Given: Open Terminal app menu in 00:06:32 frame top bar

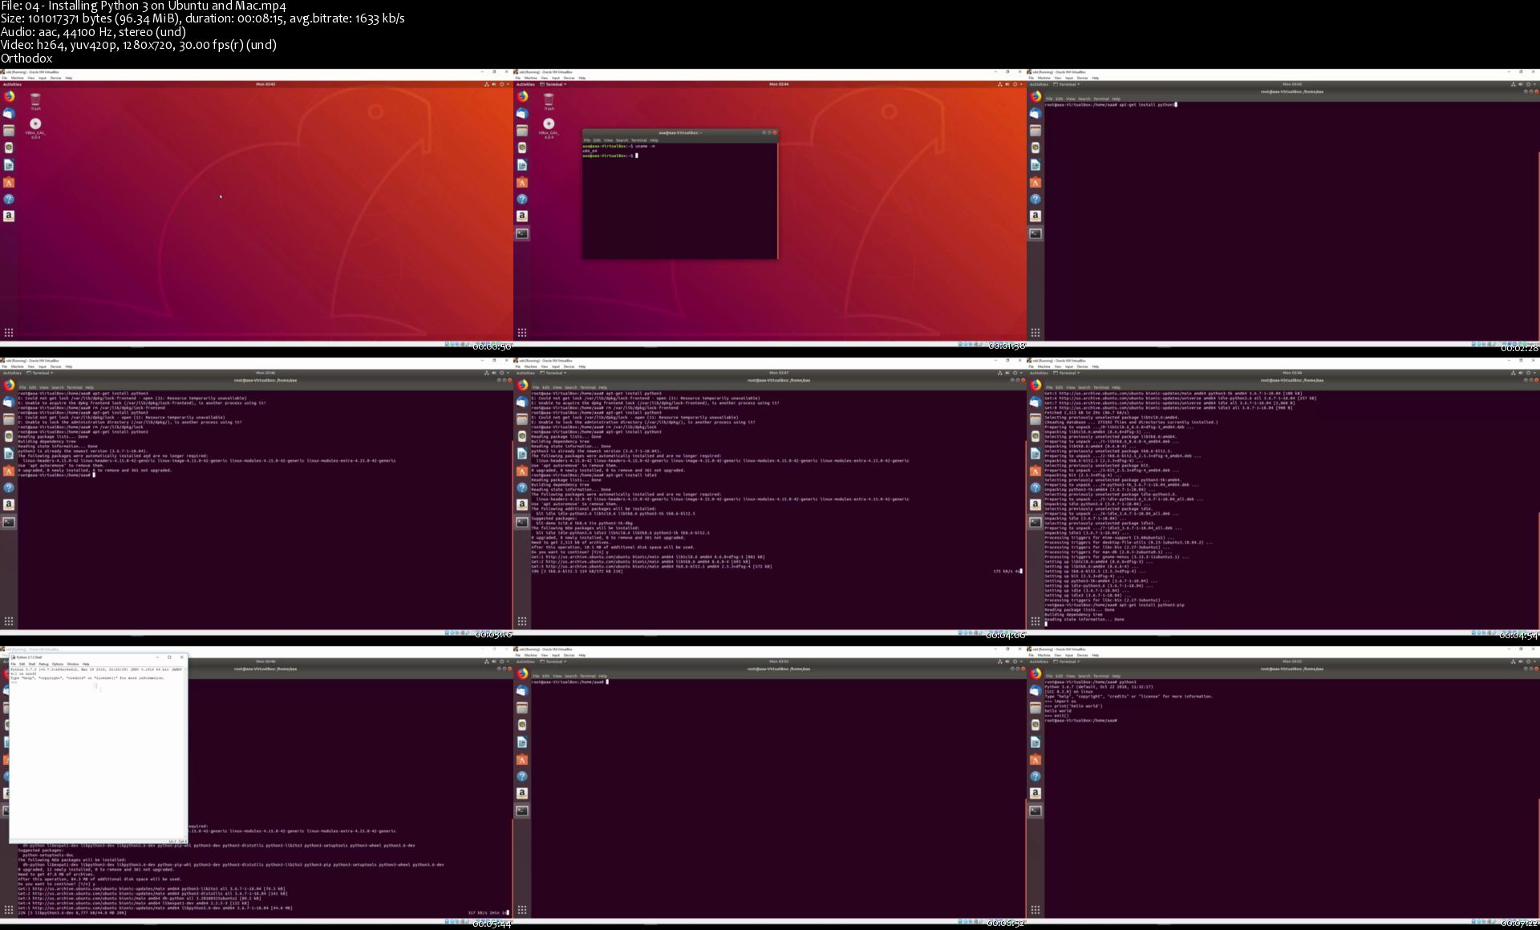Looking at the screenshot, I should (x=553, y=661).
